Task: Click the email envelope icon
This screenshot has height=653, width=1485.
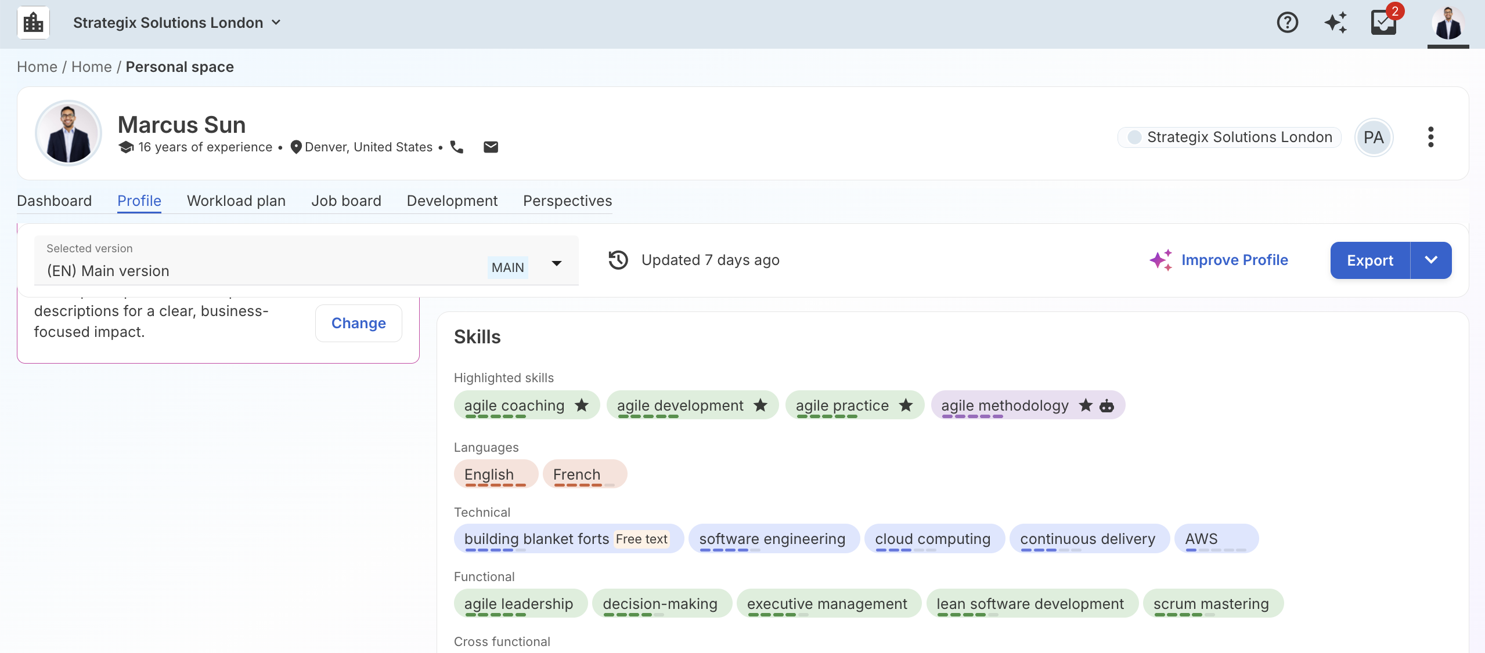Action: 491,147
